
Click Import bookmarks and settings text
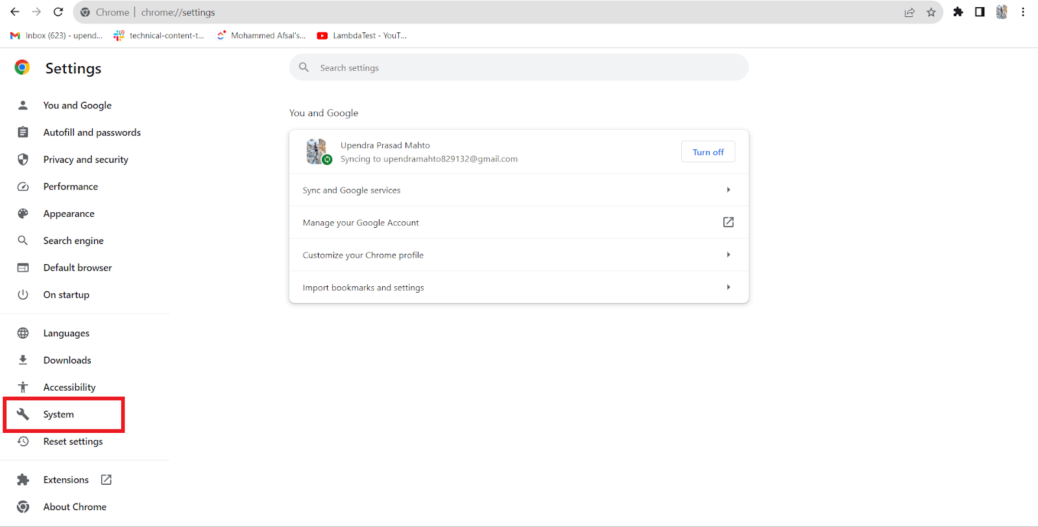[x=363, y=288]
